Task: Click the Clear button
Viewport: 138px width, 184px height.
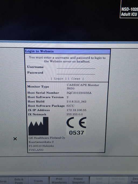Action: click(76, 79)
